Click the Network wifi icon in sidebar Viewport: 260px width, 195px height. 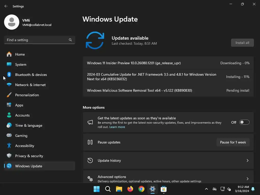coord(9,85)
